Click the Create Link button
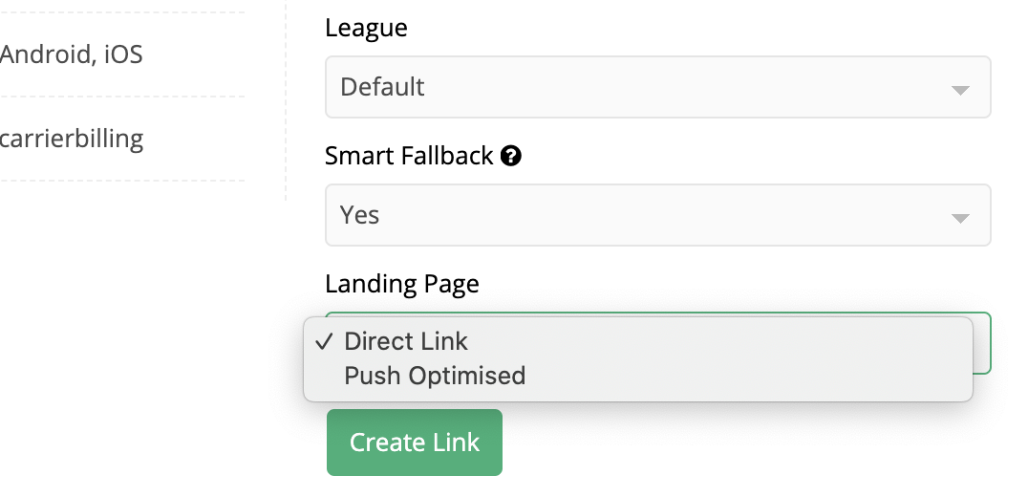The width and height of the screenshot is (1028, 497). (415, 443)
